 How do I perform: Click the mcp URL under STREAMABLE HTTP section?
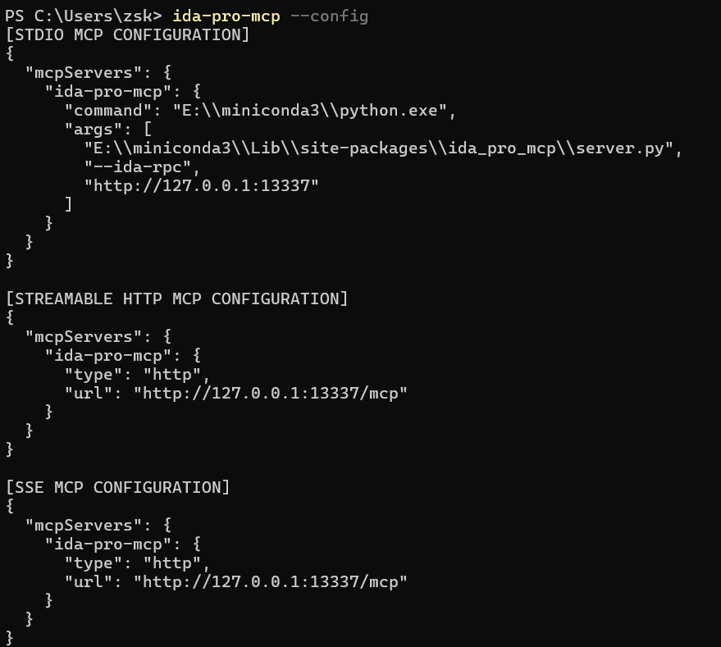point(270,394)
